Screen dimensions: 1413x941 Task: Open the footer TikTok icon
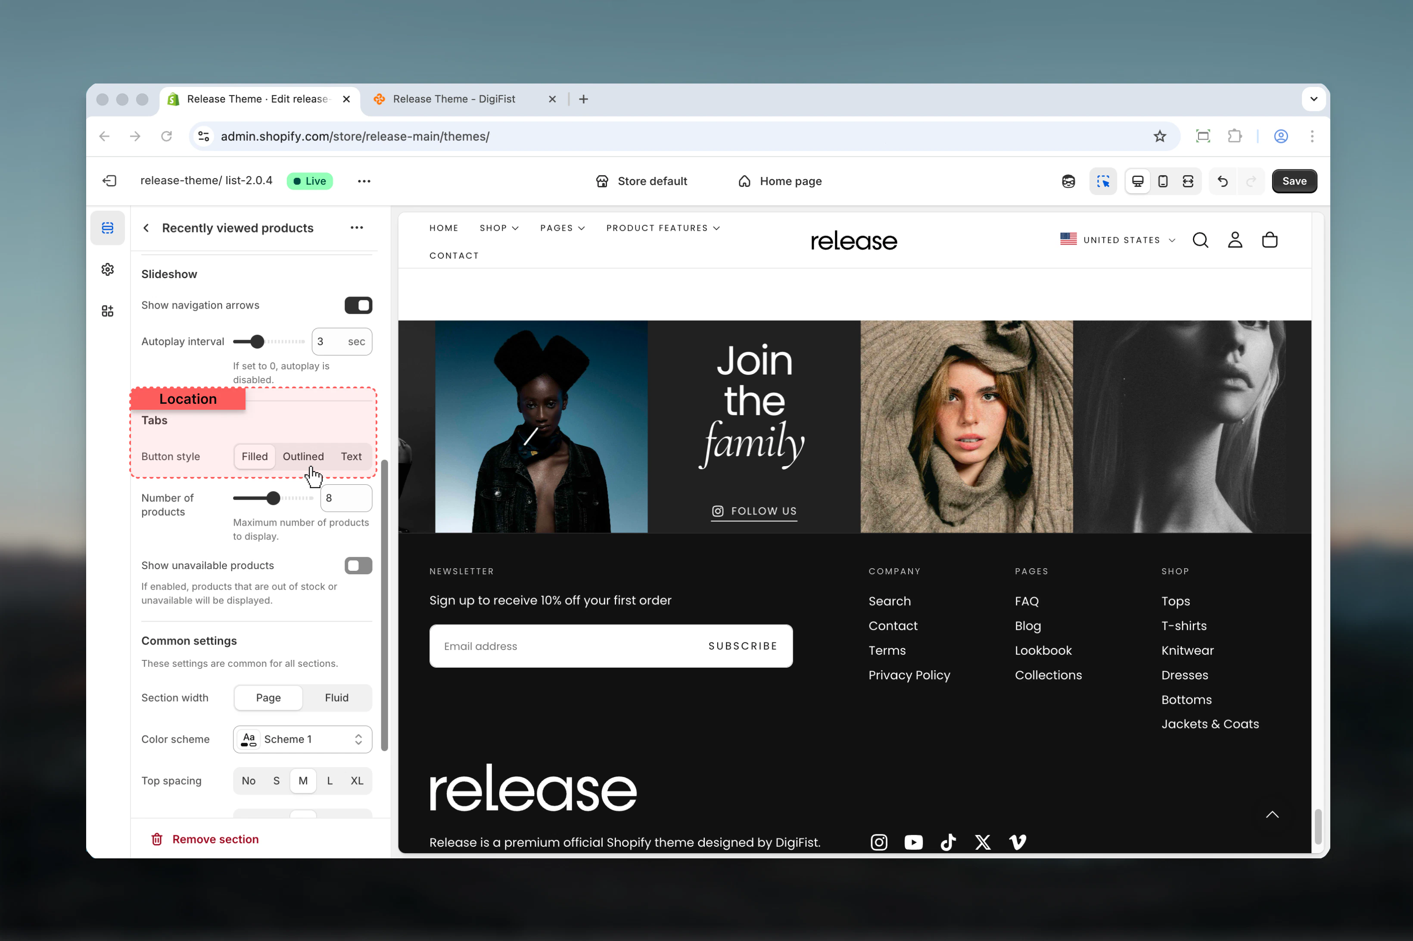point(948,842)
